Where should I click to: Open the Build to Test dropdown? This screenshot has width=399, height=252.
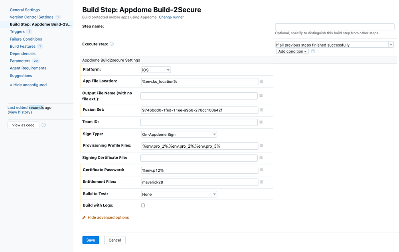pos(179,194)
